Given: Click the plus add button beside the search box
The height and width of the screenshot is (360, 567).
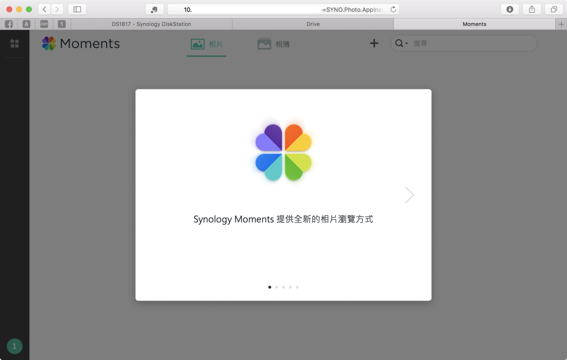Looking at the screenshot, I should coord(374,43).
